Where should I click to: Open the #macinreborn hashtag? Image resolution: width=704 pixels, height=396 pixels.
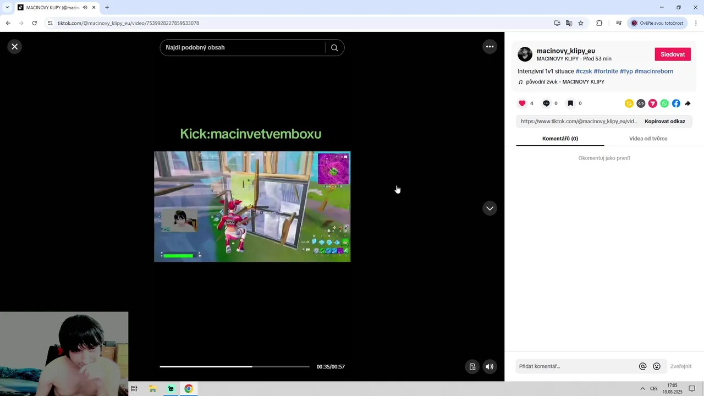pyautogui.click(x=654, y=71)
